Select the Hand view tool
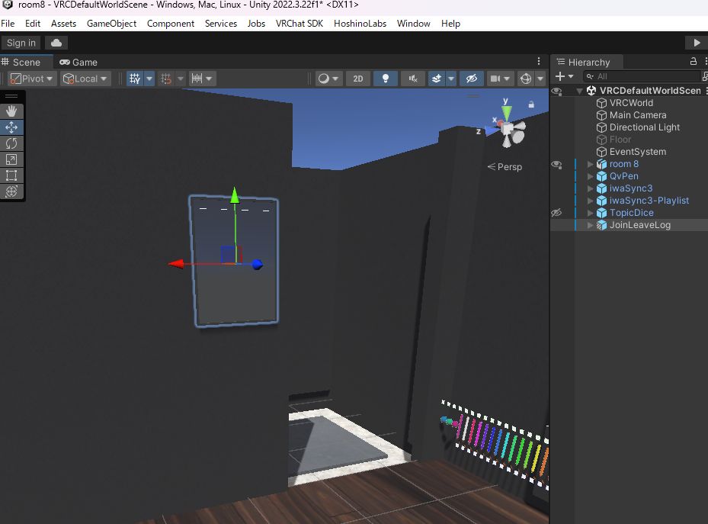Image resolution: width=708 pixels, height=524 pixels. tap(11, 111)
